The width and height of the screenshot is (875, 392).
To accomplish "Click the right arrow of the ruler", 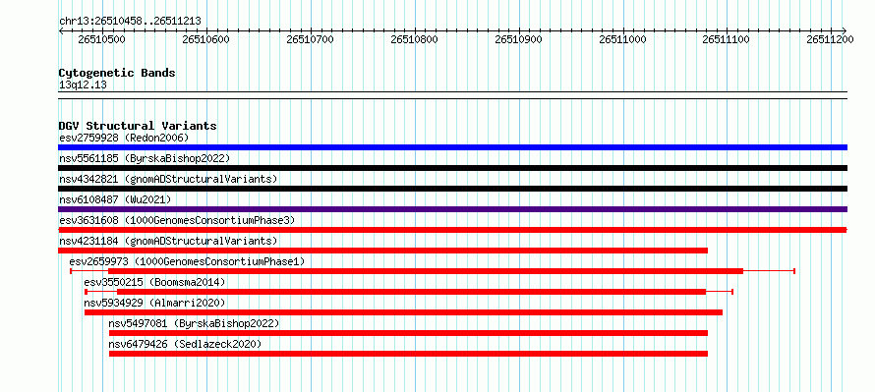I will pyautogui.click(x=844, y=30).
